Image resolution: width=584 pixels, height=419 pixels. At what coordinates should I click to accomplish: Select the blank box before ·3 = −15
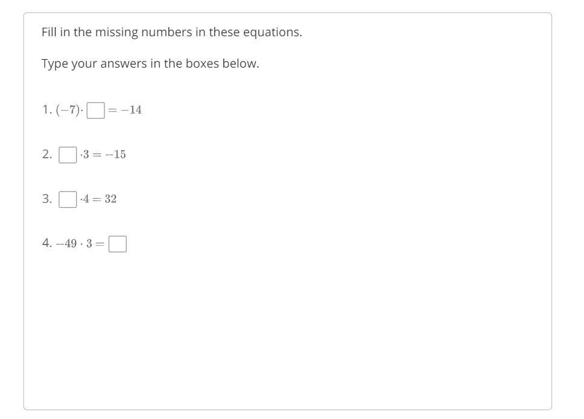(68, 155)
